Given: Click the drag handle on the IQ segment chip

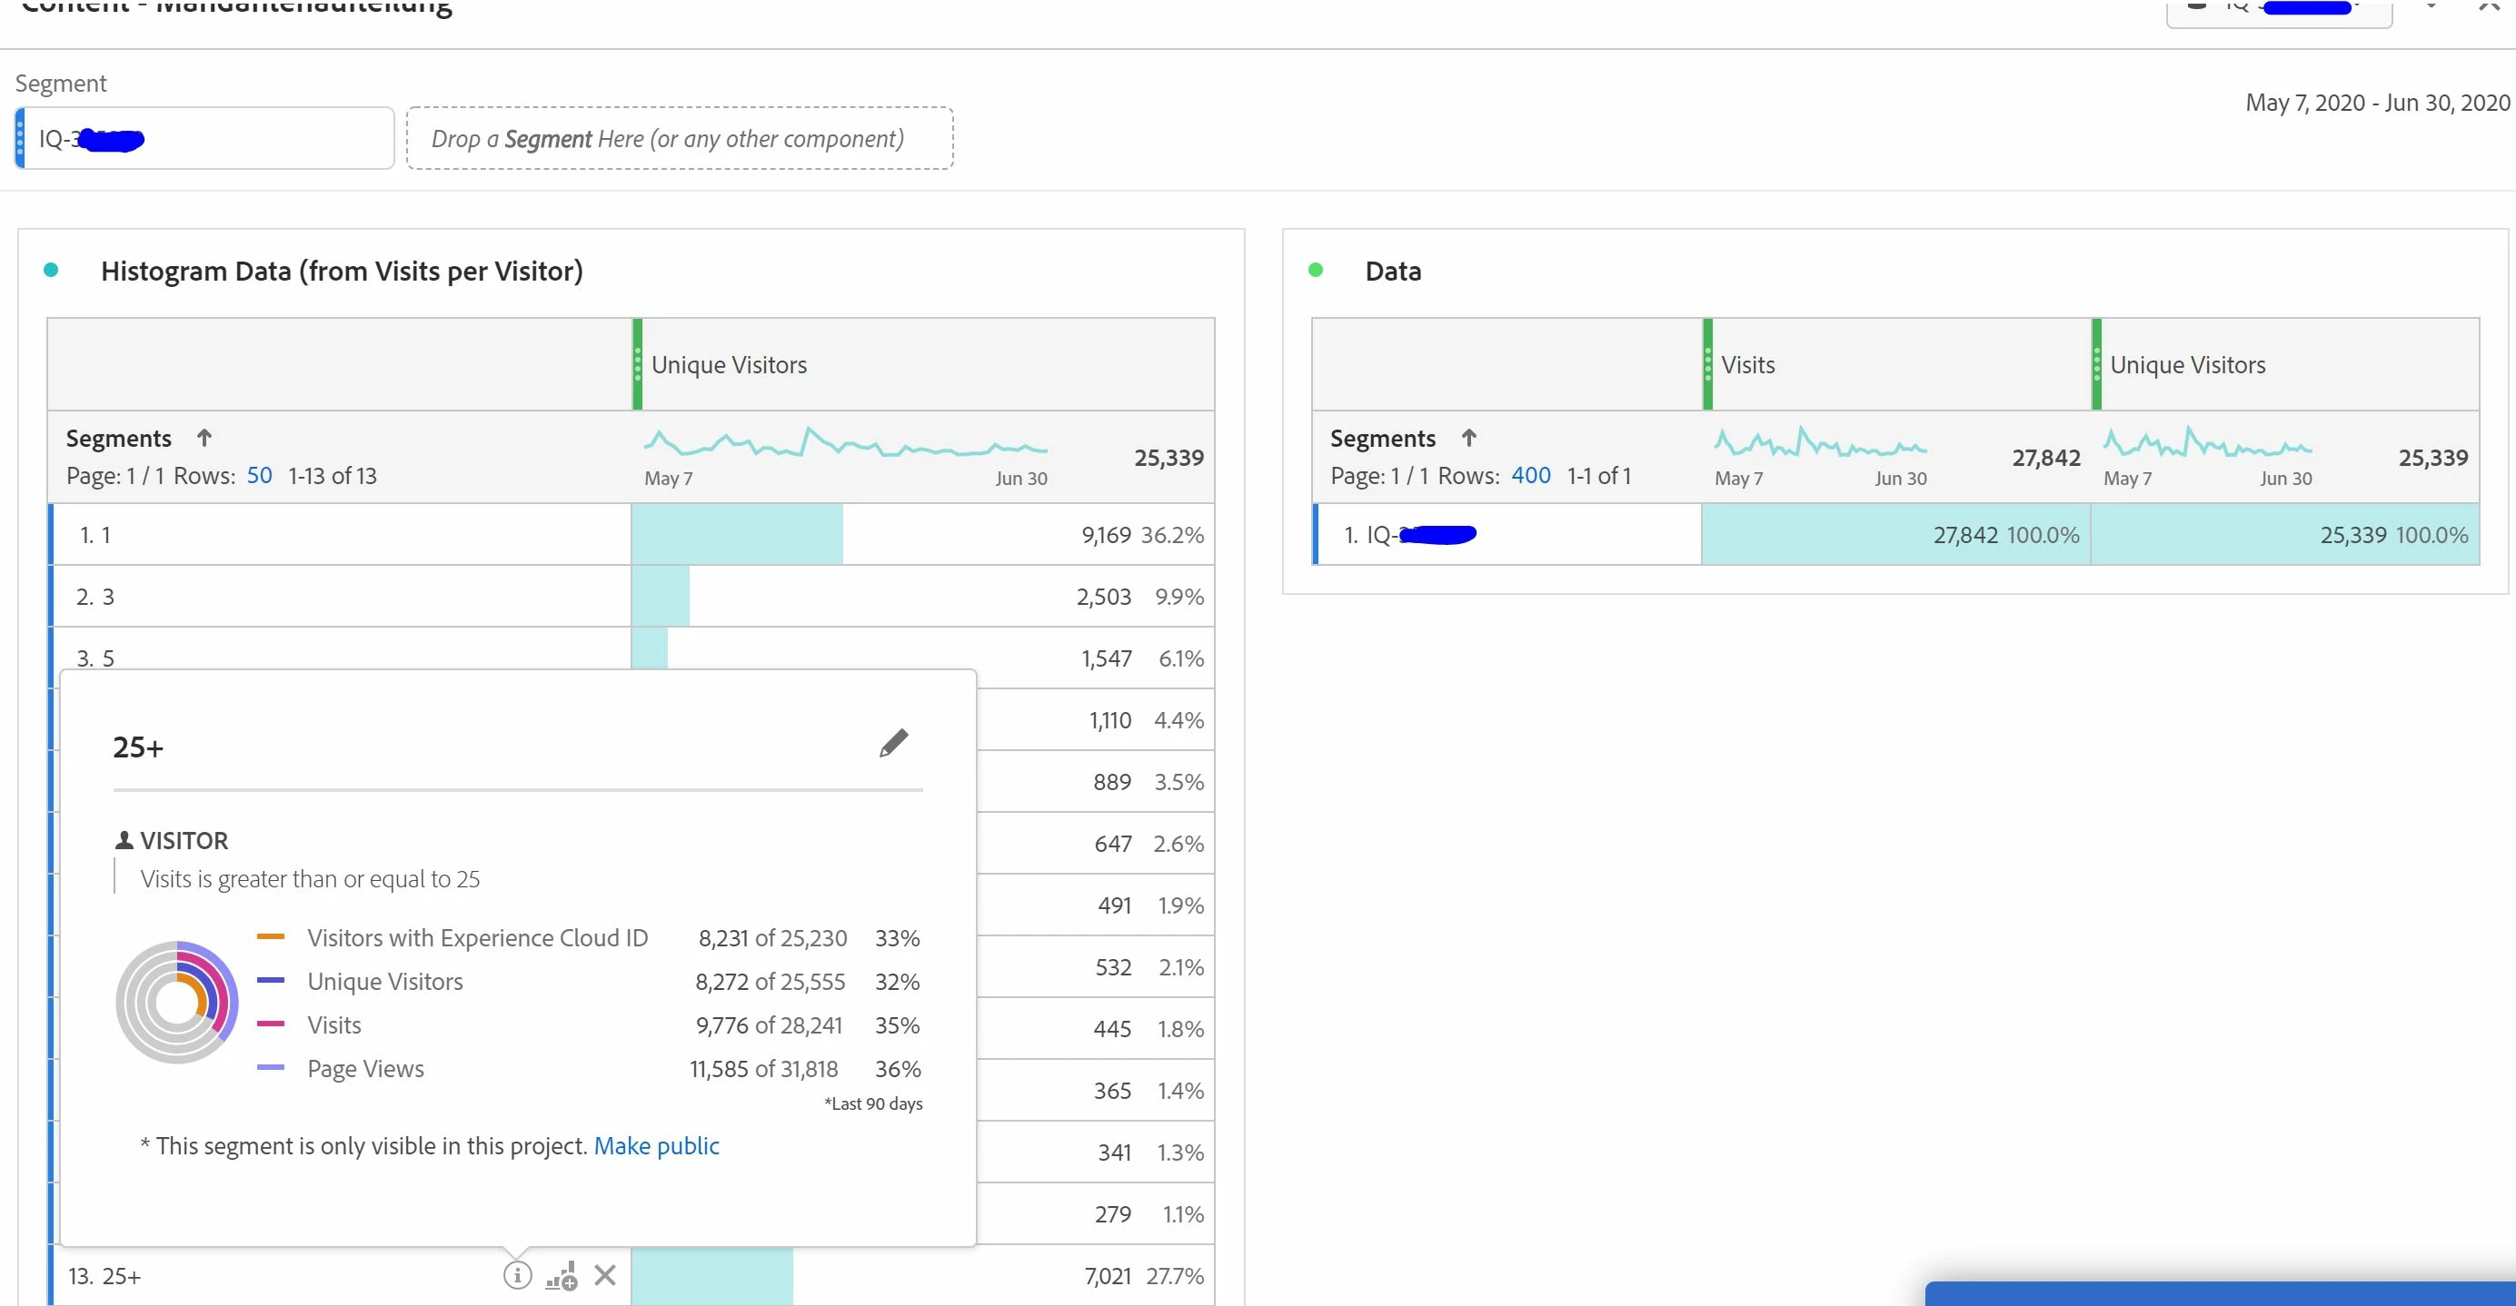Looking at the screenshot, I should click(21, 139).
